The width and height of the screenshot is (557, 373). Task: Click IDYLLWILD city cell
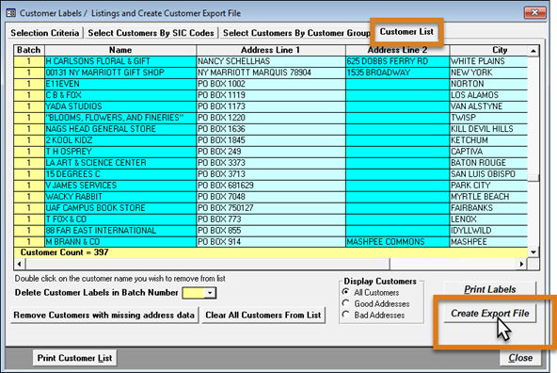tap(489, 231)
